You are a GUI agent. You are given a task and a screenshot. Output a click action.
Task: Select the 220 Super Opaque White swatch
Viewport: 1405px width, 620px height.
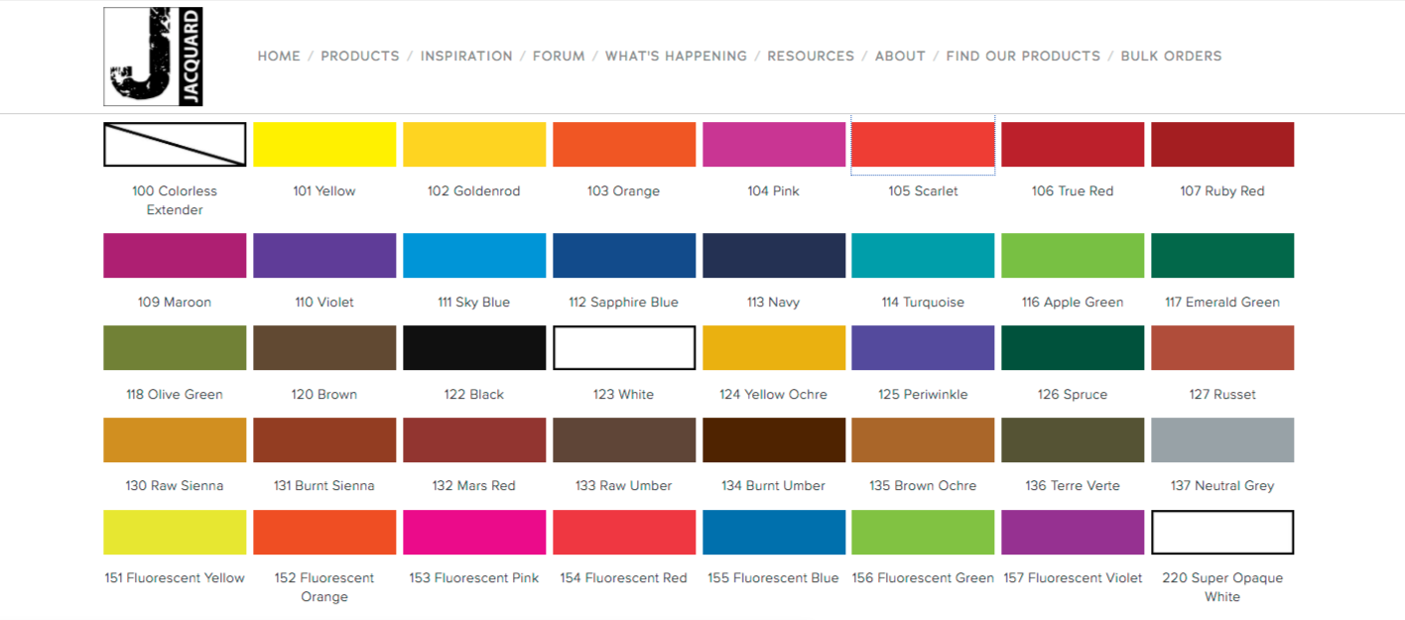(x=1222, y=532)
